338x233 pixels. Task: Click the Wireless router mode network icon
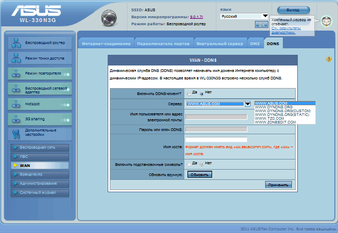coord(16,43)
